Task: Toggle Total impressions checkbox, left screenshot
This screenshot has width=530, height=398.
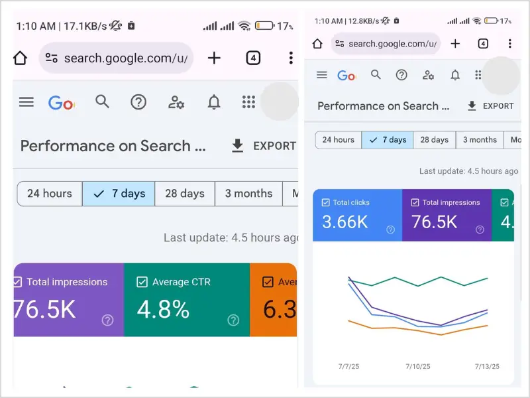Action: pos(17,282)
